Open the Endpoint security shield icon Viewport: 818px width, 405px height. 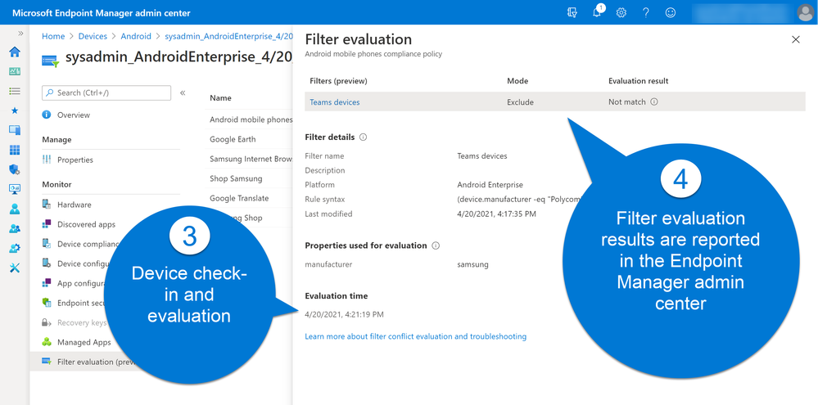(x=15, y=169)
